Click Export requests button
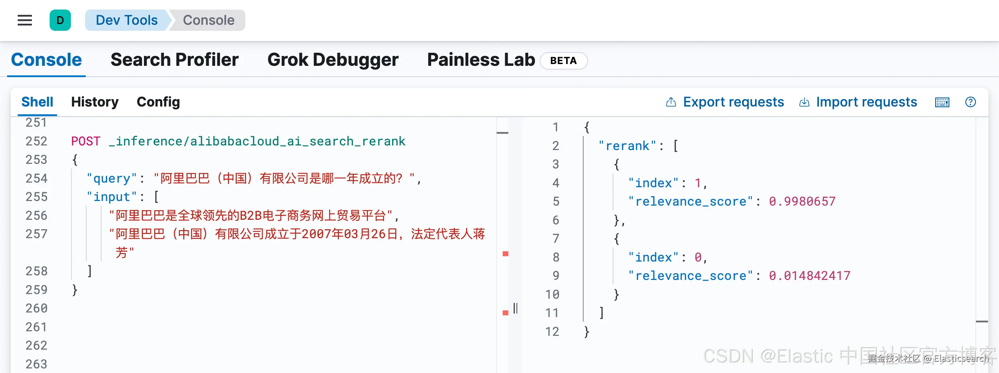 pyautogui.click(x=725, y=102)
